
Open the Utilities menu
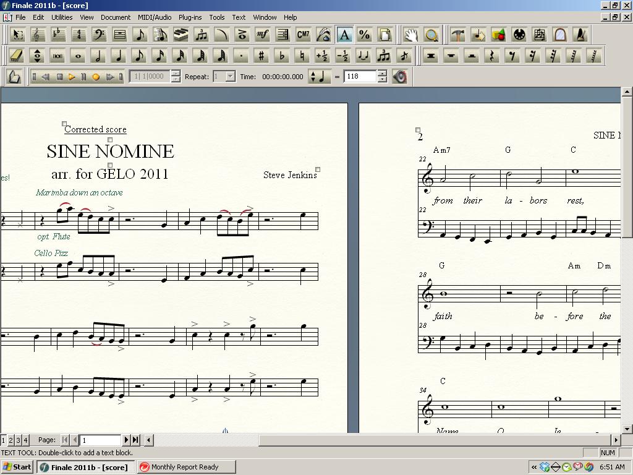62,17
